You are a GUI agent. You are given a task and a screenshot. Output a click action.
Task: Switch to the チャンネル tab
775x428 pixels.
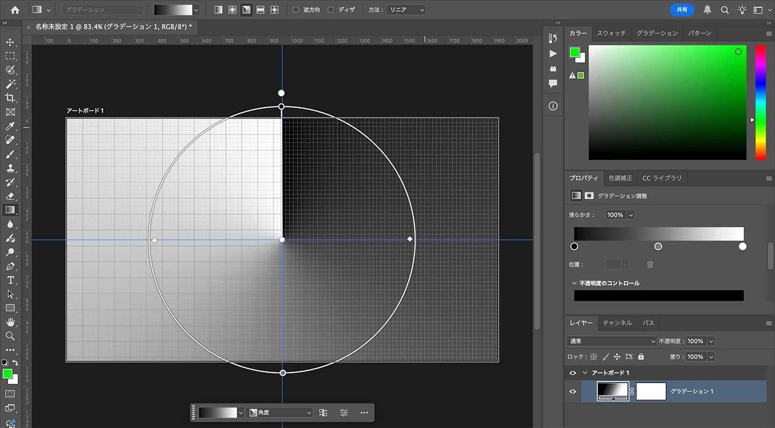coord(617,323)
